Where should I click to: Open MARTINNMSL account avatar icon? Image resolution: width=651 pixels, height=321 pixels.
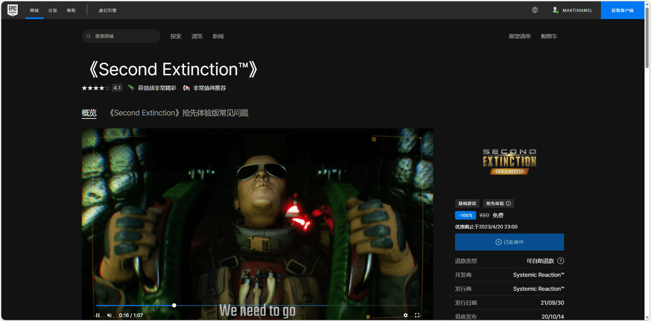pos(556,10)
